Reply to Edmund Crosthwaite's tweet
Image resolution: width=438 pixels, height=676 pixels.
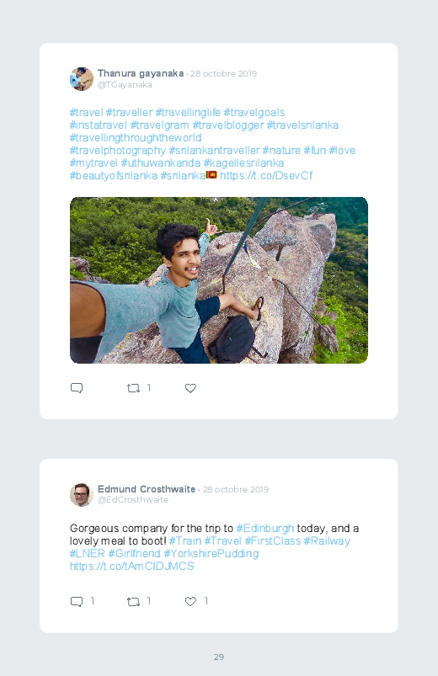(x=77, y=601)
